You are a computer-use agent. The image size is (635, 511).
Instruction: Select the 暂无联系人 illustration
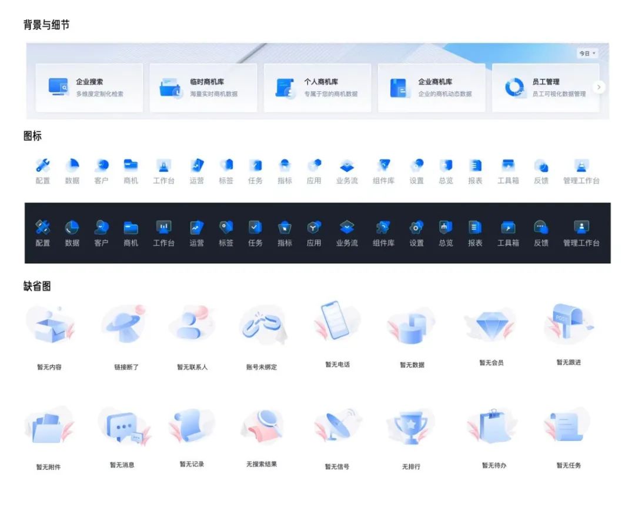pos(191,323)
